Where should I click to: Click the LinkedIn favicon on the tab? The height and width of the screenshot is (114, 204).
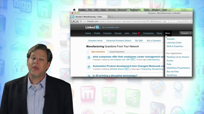pyautogui.click(x=73, y=17)
